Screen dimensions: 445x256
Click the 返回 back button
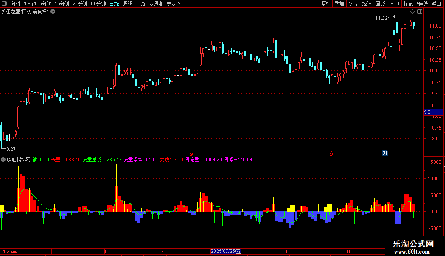(436, 4)
